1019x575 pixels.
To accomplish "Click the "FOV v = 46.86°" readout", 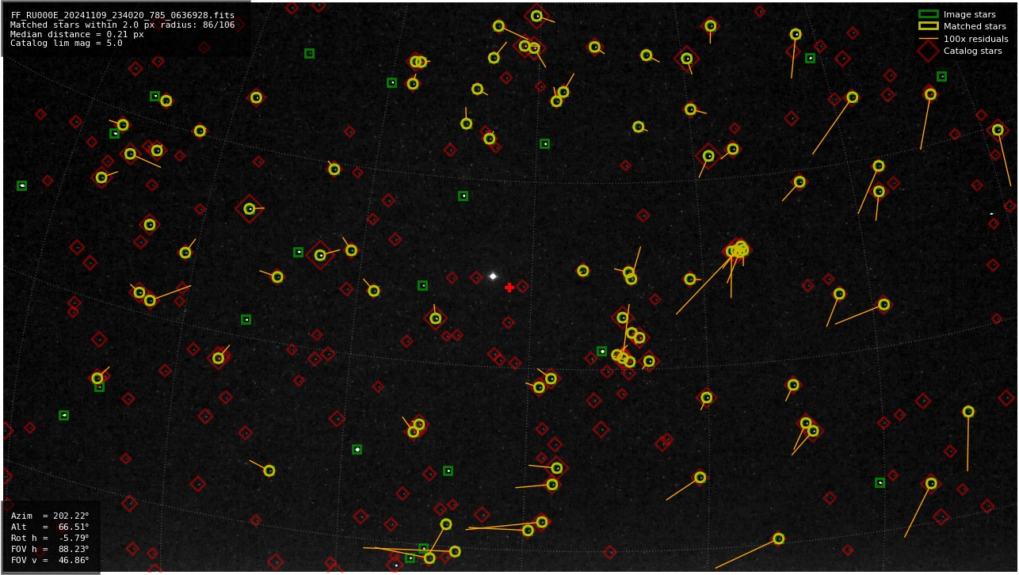I will pyautogui.click(x=50, y=560).
